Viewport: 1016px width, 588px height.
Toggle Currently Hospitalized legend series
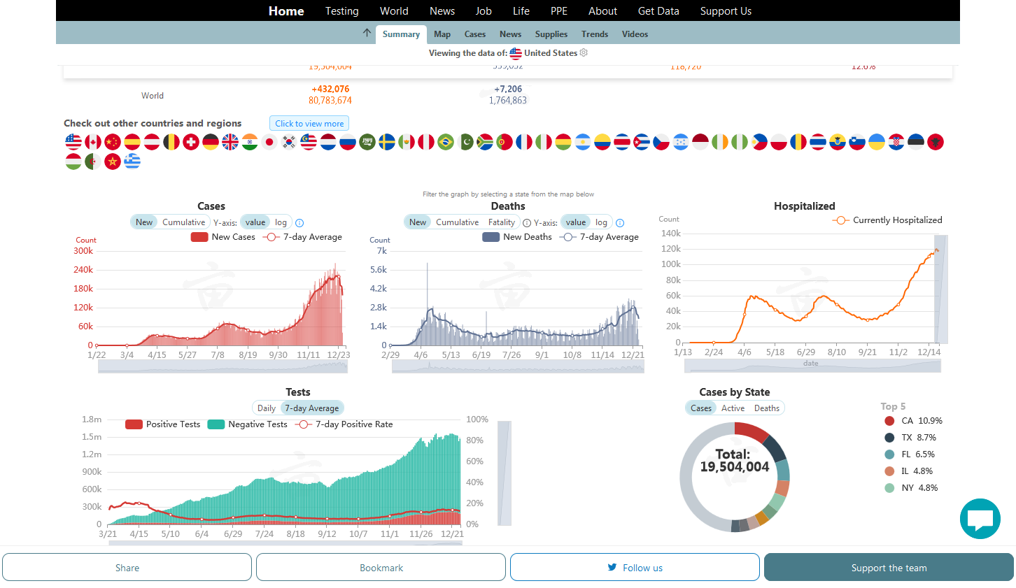tap(887, 220)
